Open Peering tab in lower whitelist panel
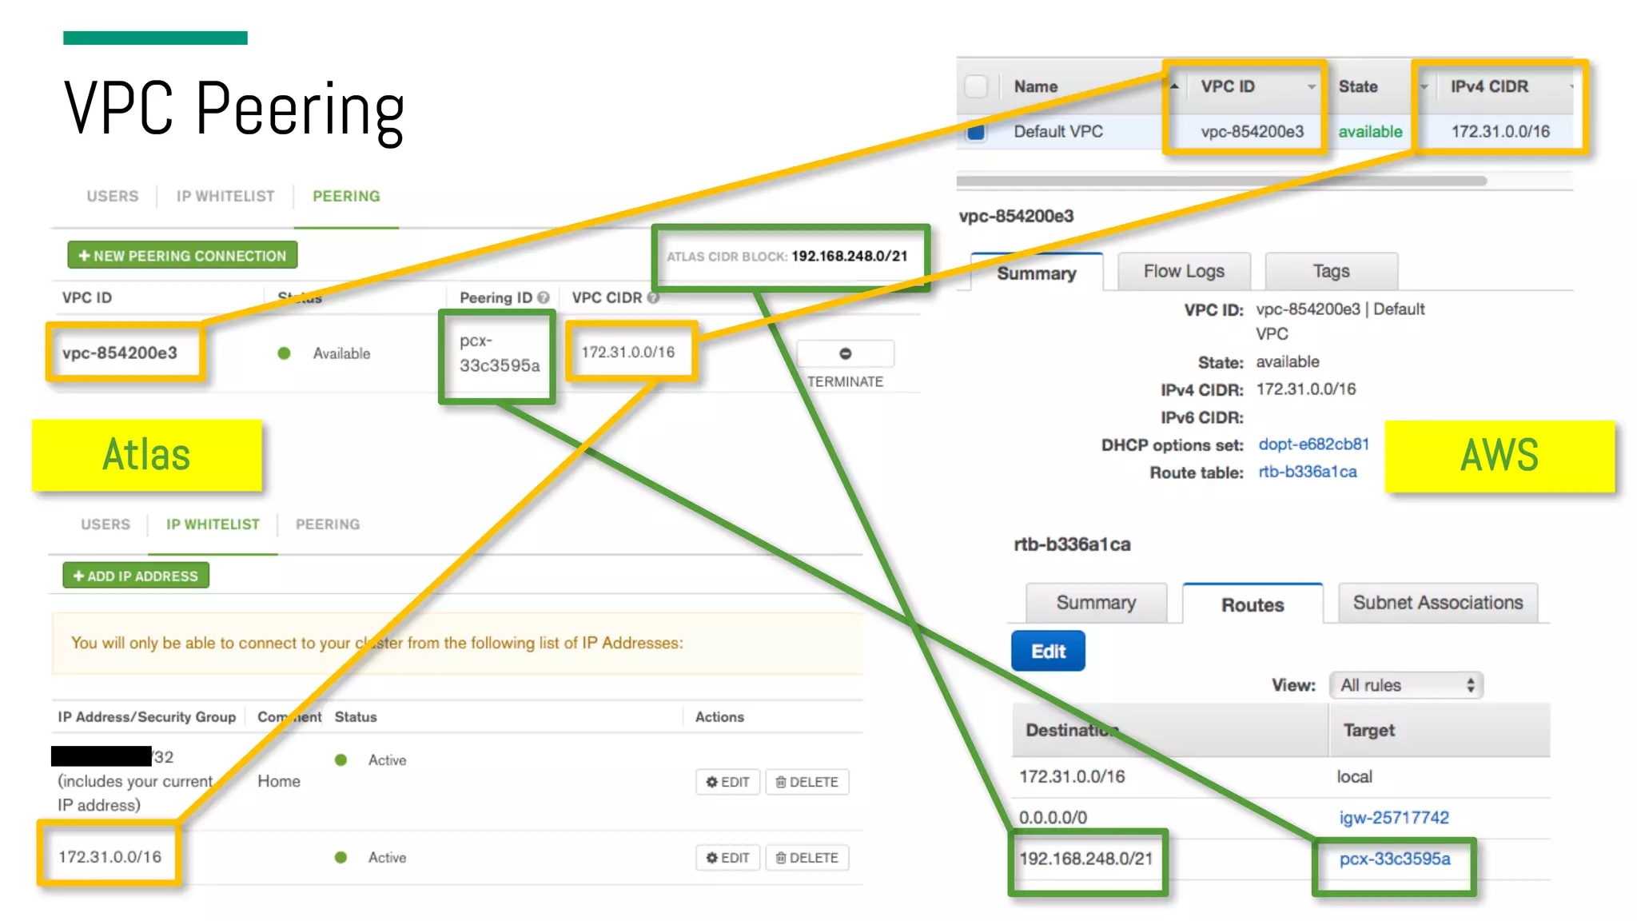Screen dimensions: 1637x921 tap(328, 524)
